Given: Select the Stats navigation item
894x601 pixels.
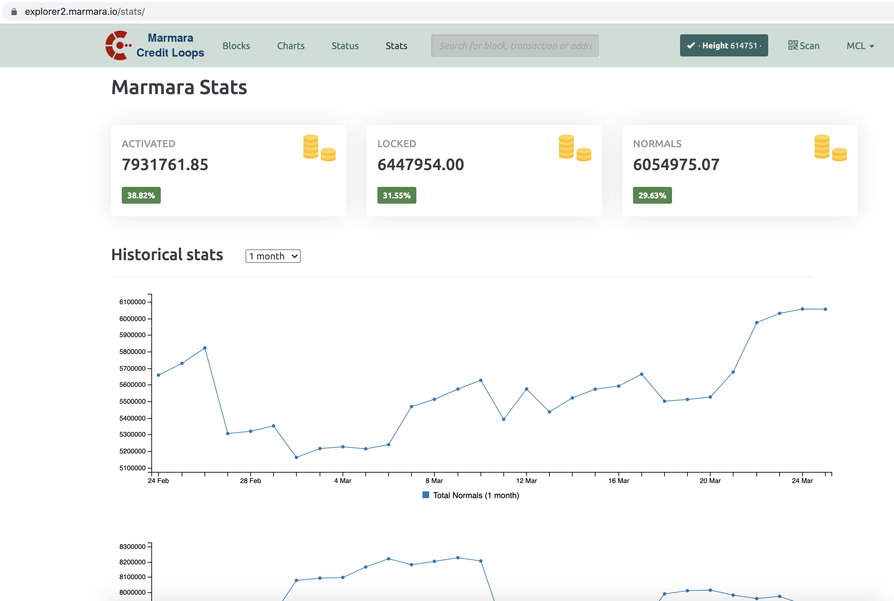Looking at the screenshot, I should click(396, 46).
